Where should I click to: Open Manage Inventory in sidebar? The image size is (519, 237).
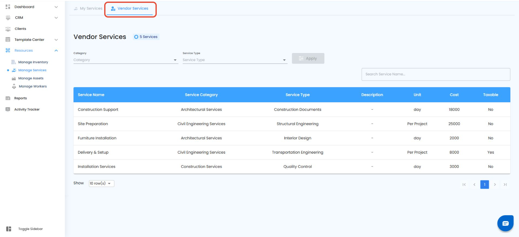click(33, 62)
